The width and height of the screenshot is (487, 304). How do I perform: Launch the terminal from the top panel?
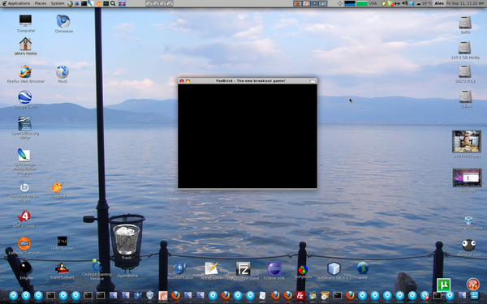pos(84,3)
